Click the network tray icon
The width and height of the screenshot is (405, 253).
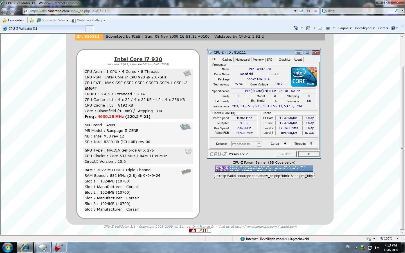pyautogui.click(x=370, y=247)
